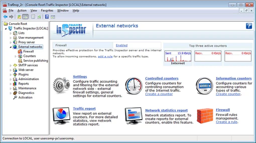The image size is (256, 143).
Task: Expand the Proxy server node arrow
Action: point(11,42)
